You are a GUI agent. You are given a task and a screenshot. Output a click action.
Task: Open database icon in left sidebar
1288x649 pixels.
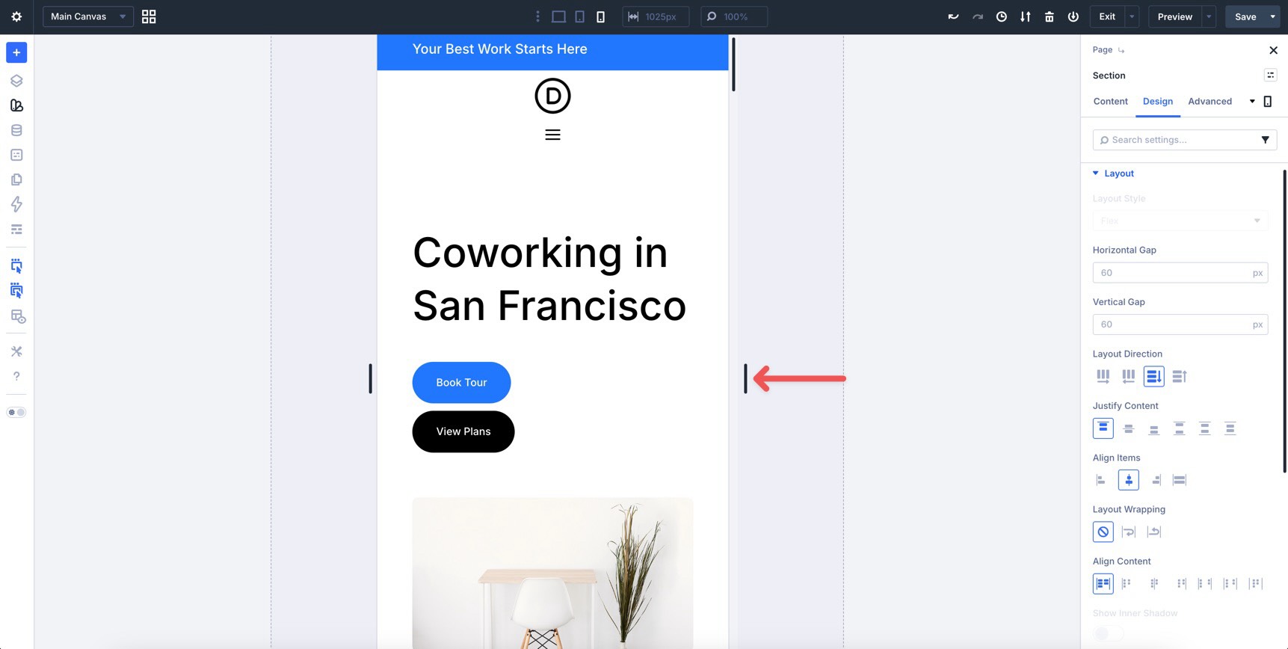(16, 130)
